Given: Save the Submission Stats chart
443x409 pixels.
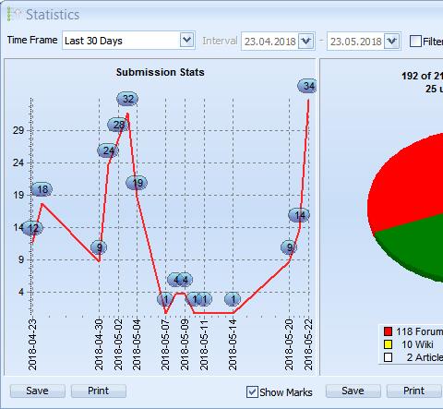Looking at the screenshot, I should [x=37, y=391].
